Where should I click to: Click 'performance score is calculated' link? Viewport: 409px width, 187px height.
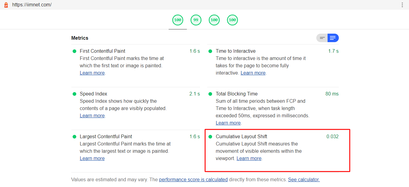coord(193,179)
